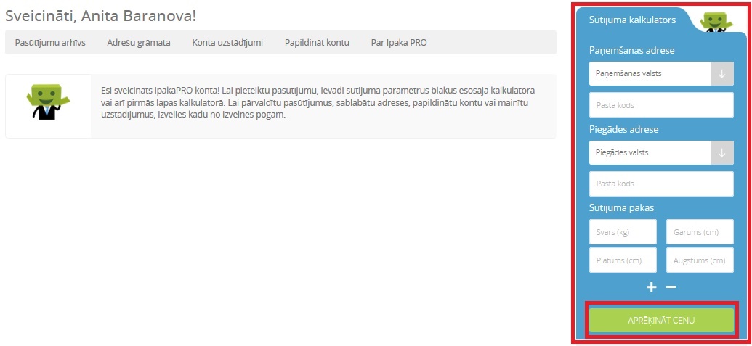Select the Sūtījuma kalkulators panel header

634,20
